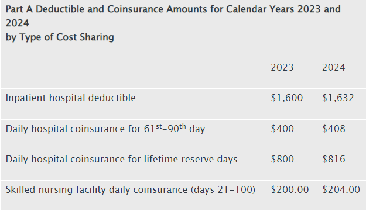Click the Inpatient hospital deductible row label
The image size is (366, 211).
tap(70, 98)
